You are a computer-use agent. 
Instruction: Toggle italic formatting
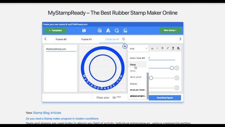pos(168,48)
